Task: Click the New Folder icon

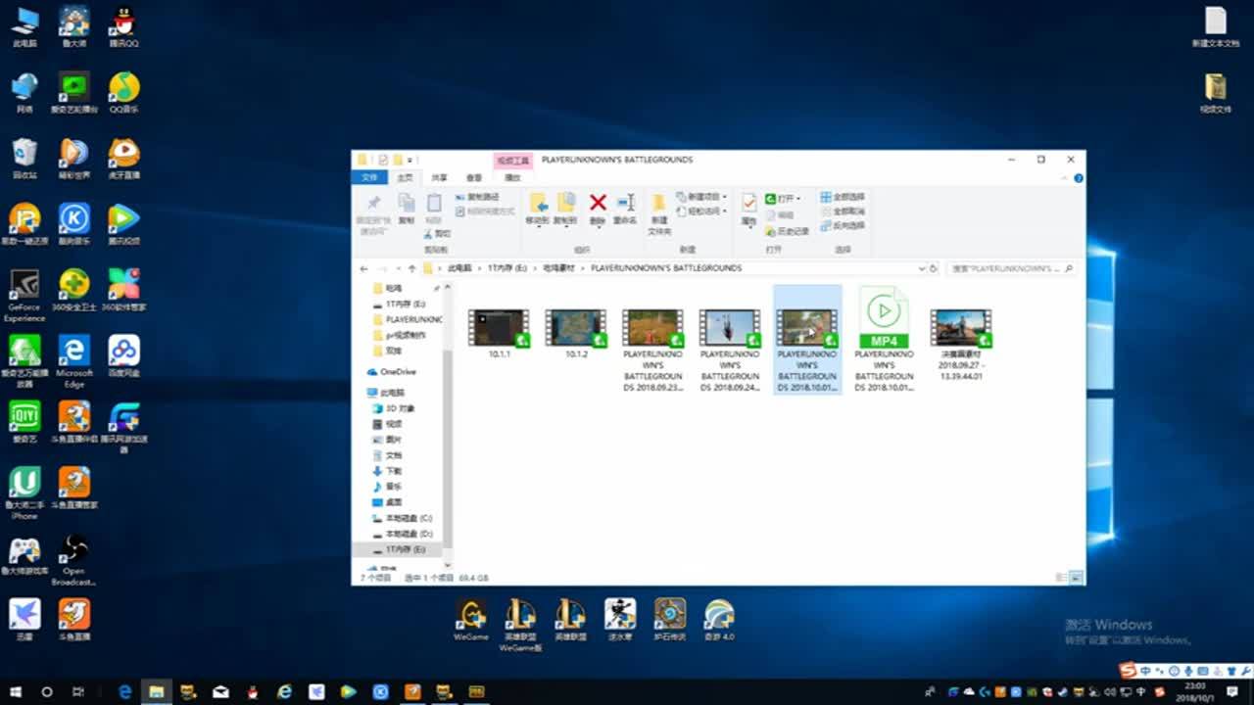Action: pos(659,203)
